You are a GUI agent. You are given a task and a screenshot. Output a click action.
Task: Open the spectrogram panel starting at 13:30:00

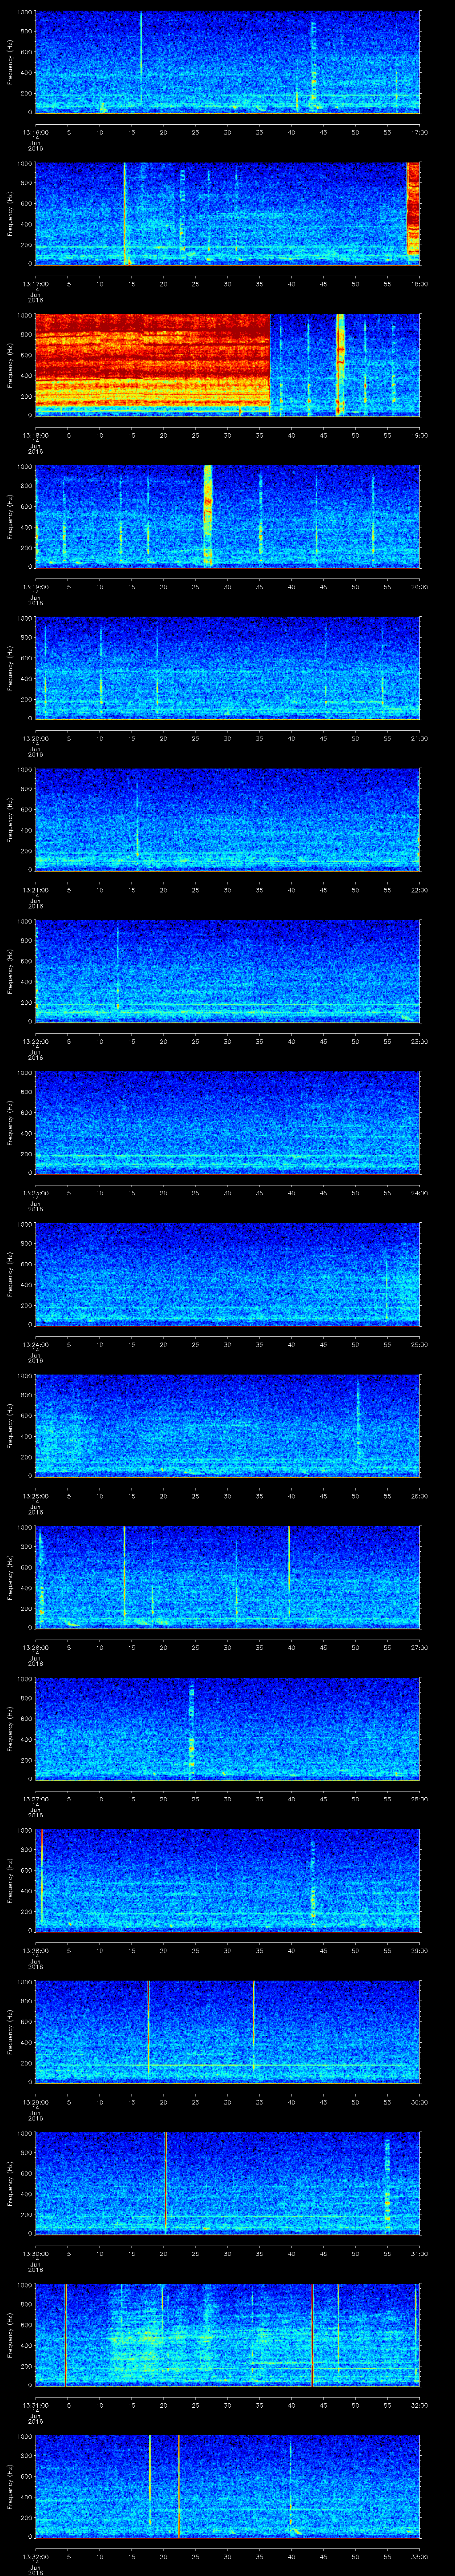point(227,2183)
